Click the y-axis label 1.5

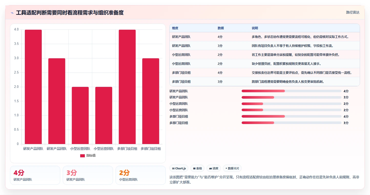point(16,101)
